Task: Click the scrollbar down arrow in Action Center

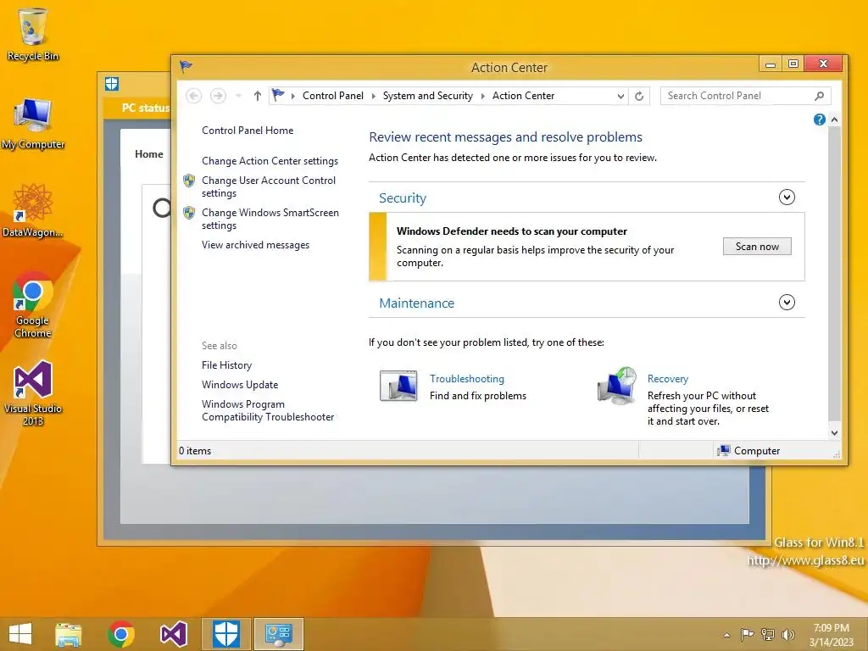Action: tap(834, 433)
